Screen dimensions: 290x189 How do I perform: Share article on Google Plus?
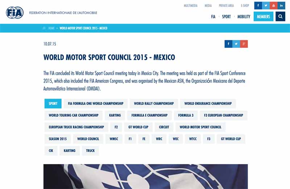pyautogui.click(x=244, y=44)
